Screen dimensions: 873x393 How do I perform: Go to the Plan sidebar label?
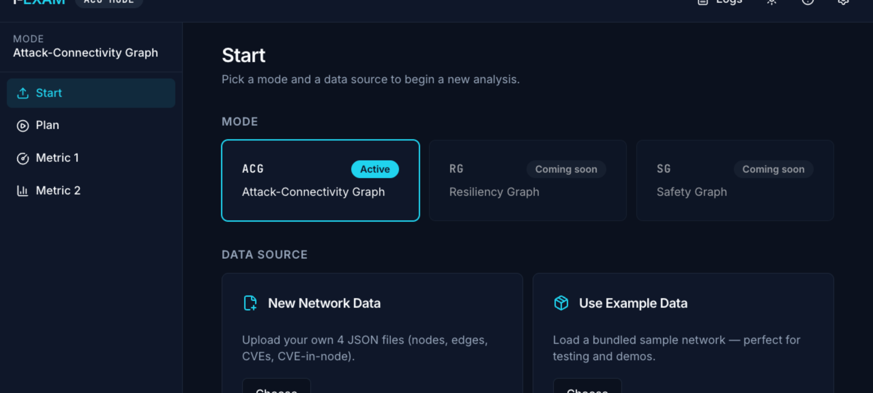(47, 125)
